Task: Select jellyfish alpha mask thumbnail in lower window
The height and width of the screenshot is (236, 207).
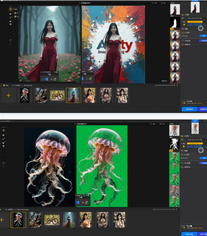Action: click(174, 144)
